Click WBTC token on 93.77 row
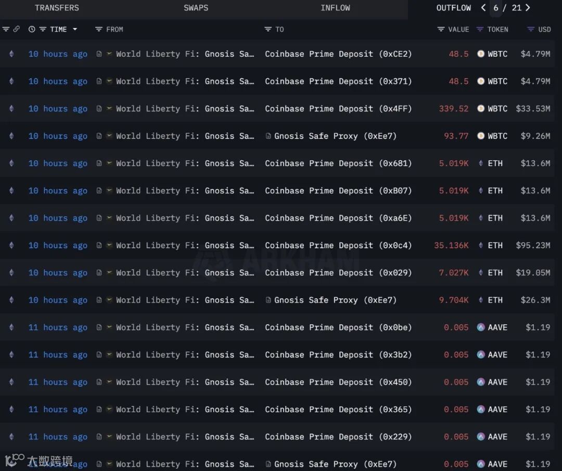562x471 pixels. (x=492, y=136)
